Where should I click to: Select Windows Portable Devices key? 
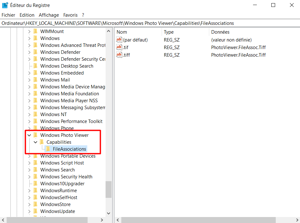68,156
